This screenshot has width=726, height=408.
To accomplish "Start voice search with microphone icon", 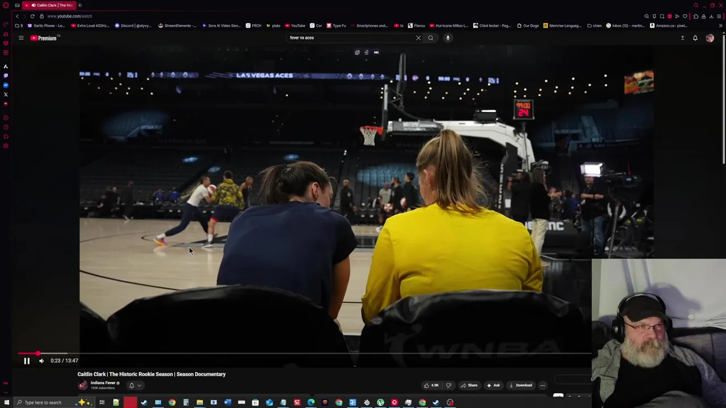I will (448, 38).
